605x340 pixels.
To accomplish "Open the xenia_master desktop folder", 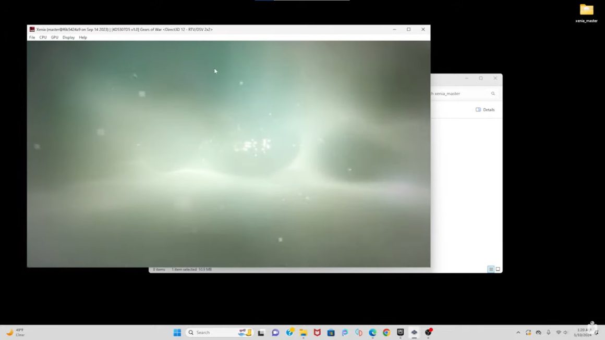I will click(586, 12).
